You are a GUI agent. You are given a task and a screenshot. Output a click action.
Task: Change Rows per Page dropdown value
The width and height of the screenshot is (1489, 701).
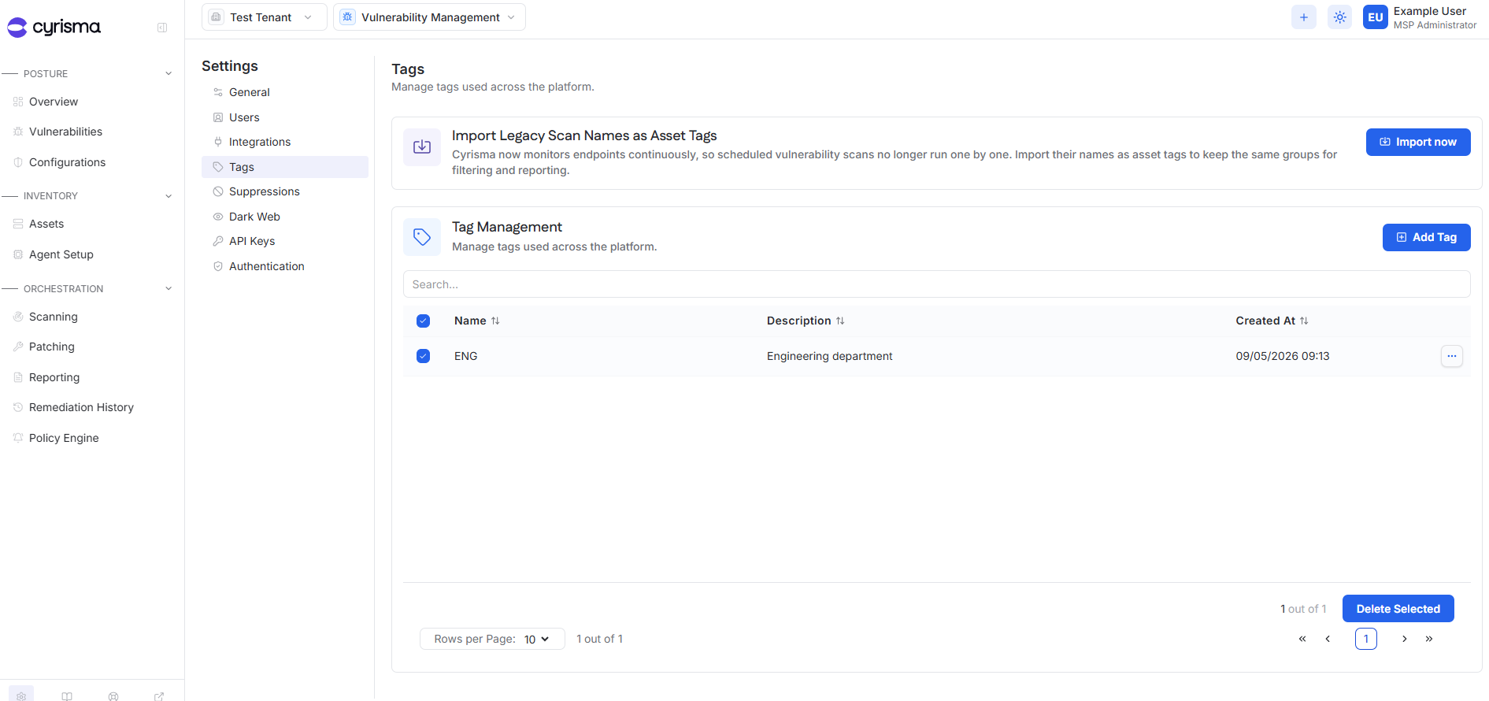[x=537, y=639]
